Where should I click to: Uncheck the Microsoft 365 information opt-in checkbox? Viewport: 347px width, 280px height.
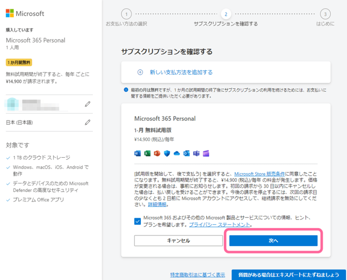tap(138, 221)
